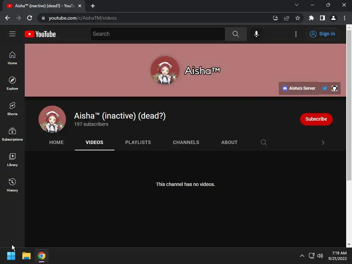Screen dimensions: 352x264
Task: Reload the current page
Action: pos(30,18)
